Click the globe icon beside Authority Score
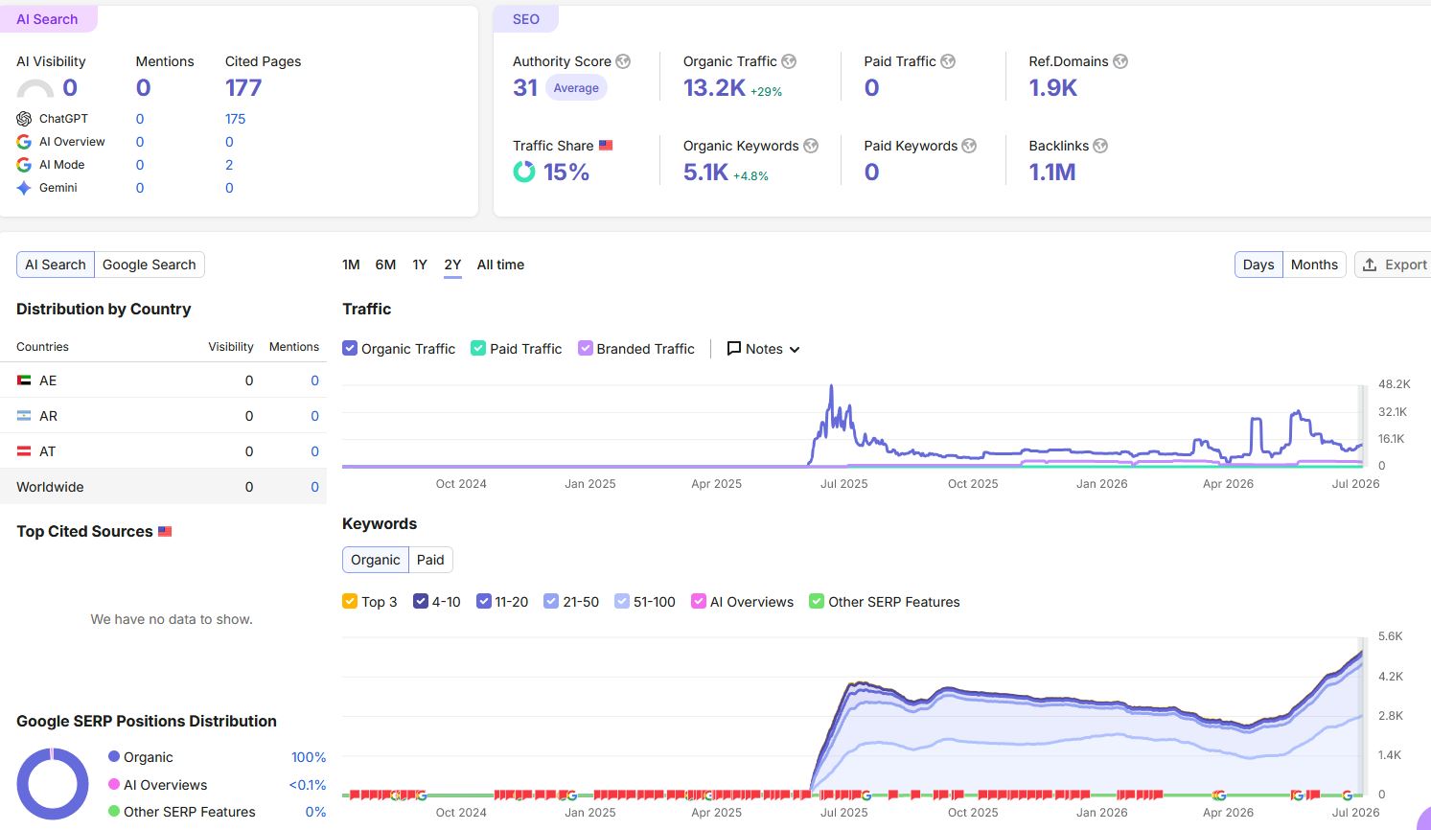Image resolution: width=1431 pixels, height=830 pixels. coord(623,61)
